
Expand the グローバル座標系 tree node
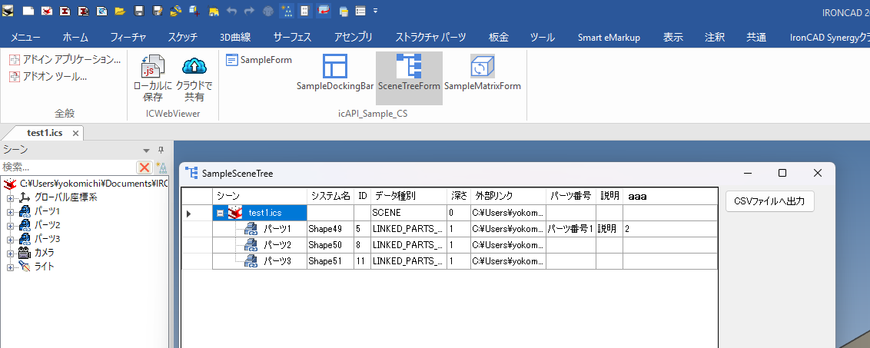click(x=11, y=197)
